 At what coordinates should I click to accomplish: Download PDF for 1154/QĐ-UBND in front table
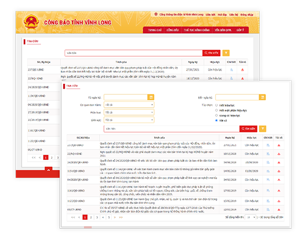pyautogui.click(x=279, y=171)
